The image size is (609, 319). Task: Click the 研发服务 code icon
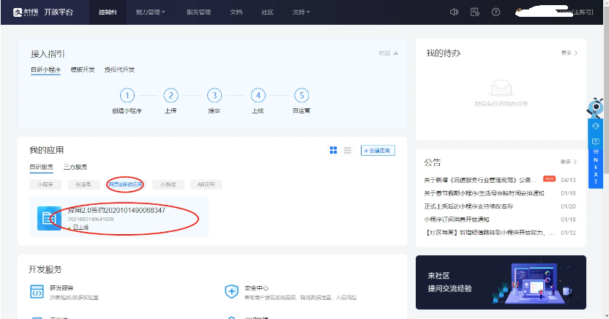(x=37, y=292)
